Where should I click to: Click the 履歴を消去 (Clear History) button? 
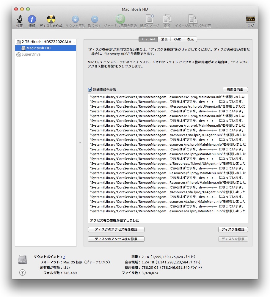(235, 89)
